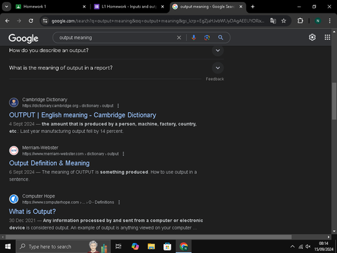
Task: Open the Chrome profile N avatar
Action: click(317, 21)
